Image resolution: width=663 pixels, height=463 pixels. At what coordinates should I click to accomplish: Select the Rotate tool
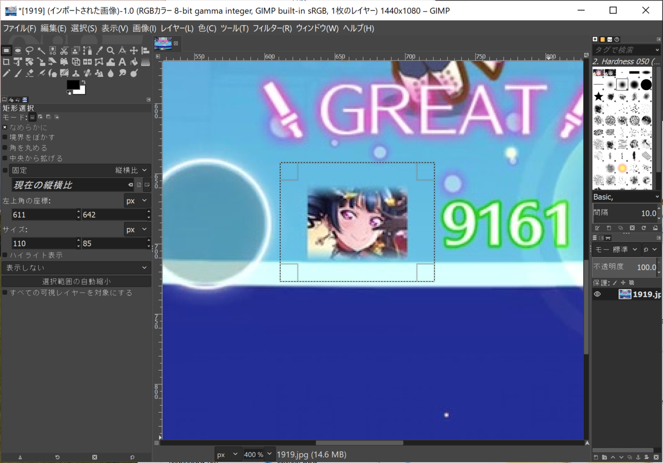29,62
